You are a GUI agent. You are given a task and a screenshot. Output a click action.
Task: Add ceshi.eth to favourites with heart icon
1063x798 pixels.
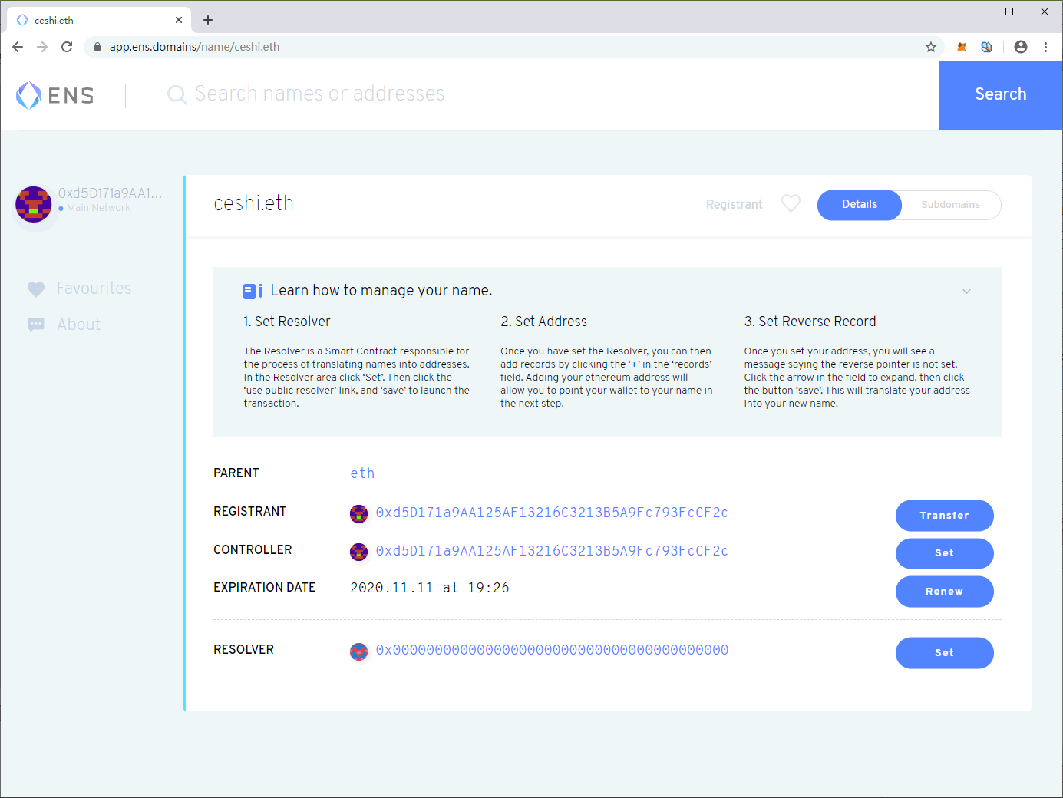(791, 203)
